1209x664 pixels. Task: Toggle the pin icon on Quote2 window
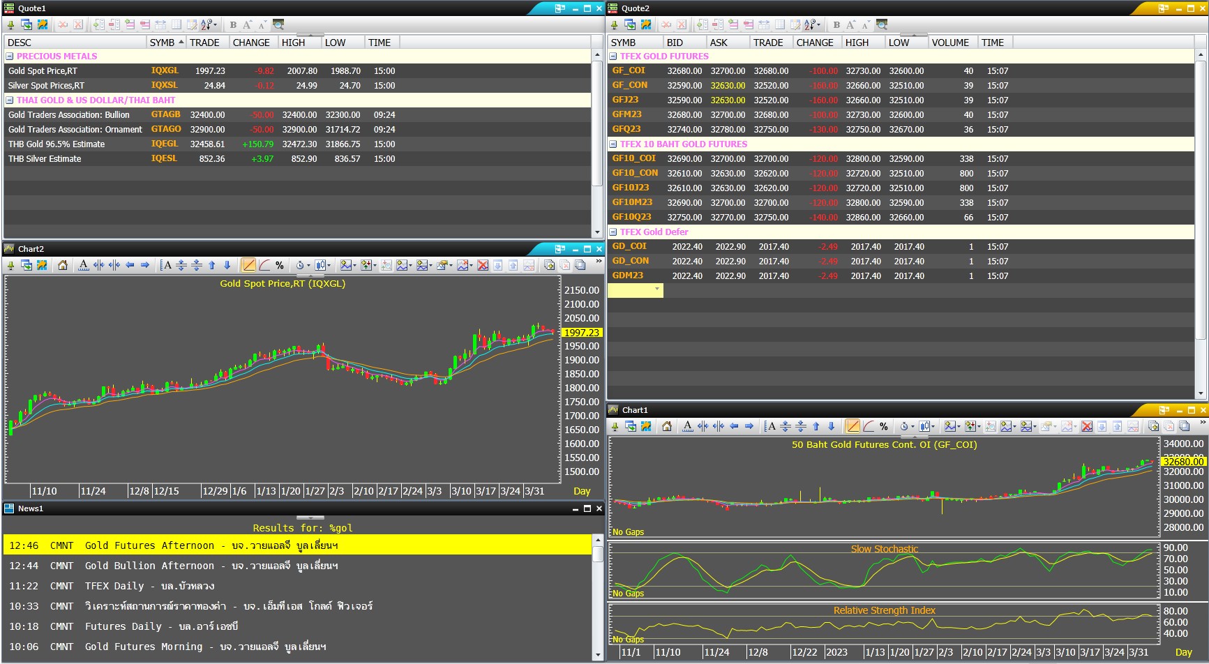613,24
